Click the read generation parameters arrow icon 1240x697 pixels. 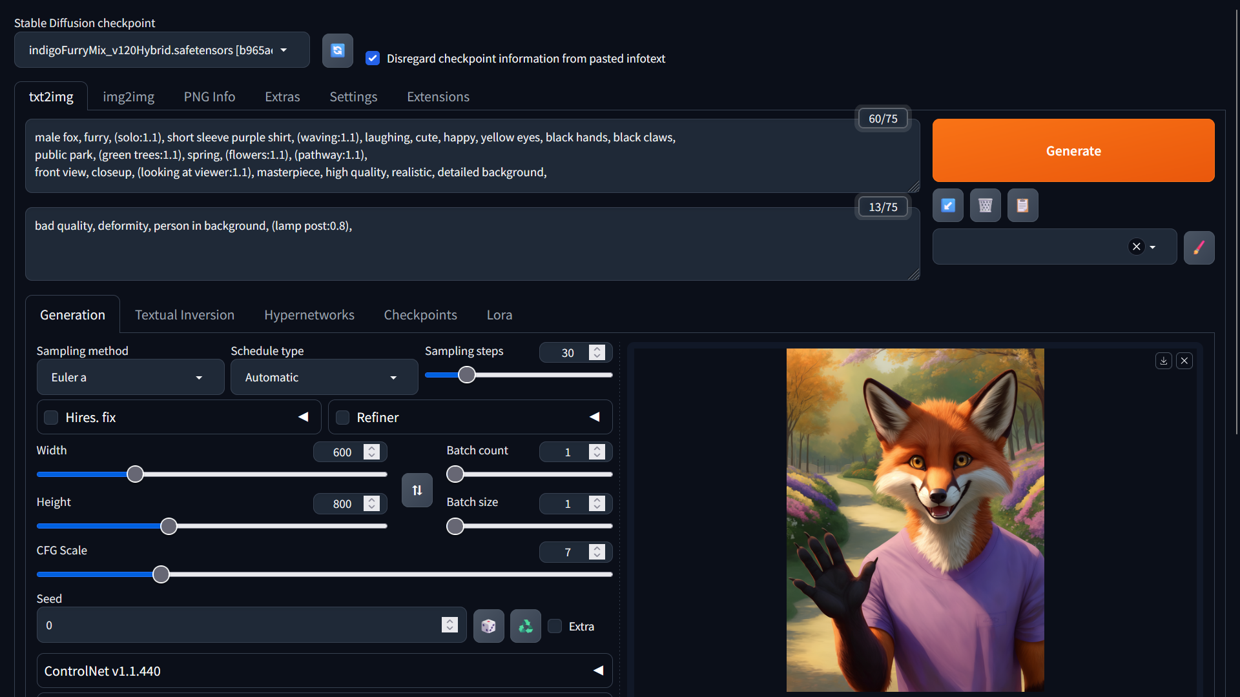click(x=947, y=205)
